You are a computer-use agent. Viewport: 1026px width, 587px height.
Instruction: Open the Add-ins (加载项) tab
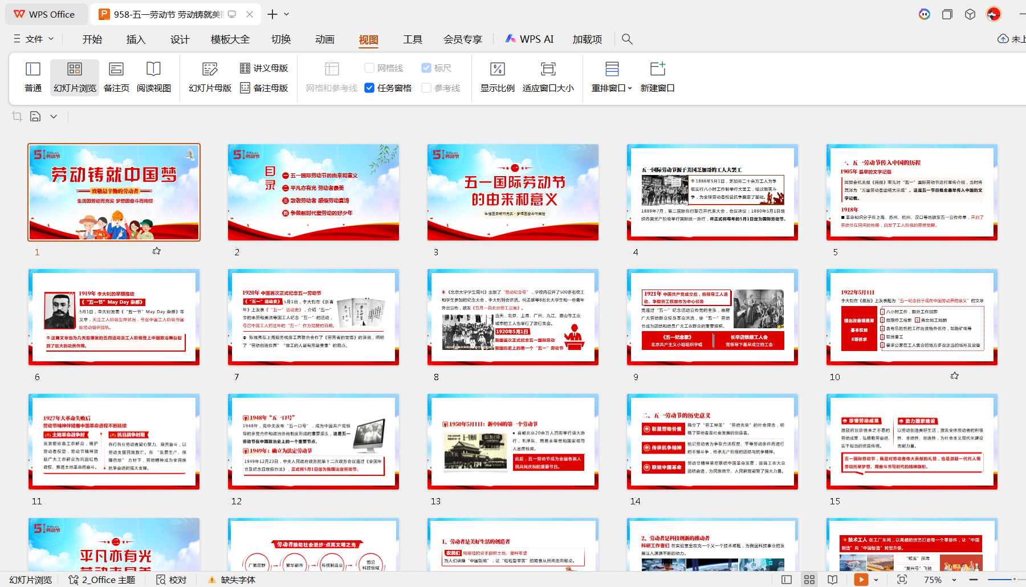[588, 39]
